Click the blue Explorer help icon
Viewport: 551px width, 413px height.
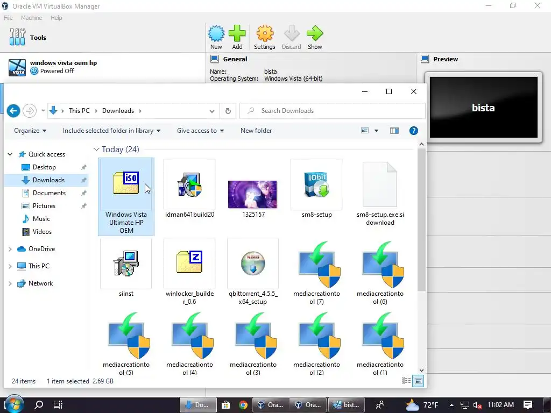(414, 131)
